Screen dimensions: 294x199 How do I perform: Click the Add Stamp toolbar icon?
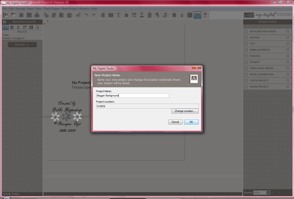coord(142,15)
